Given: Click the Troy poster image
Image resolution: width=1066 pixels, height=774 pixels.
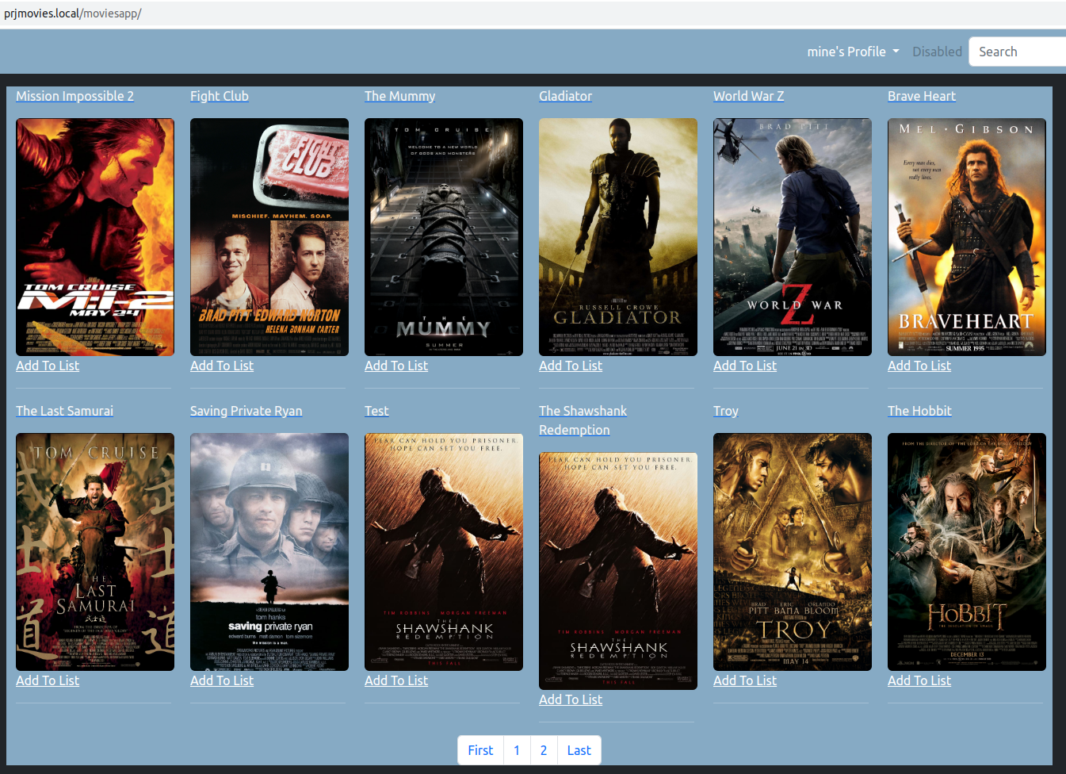Looking at the screenshot, I should 793,552.
